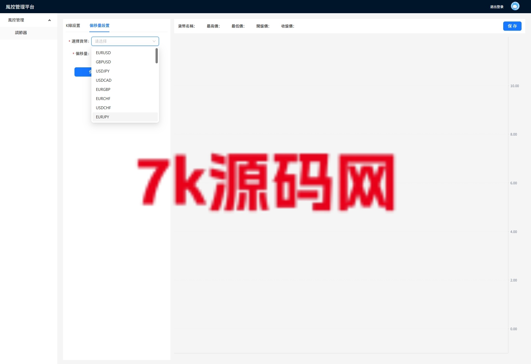The width and height of the screenshot is (531, 364).
Task: Choose GBPUSD from the currency list
Action: click(x=125, y=62)
